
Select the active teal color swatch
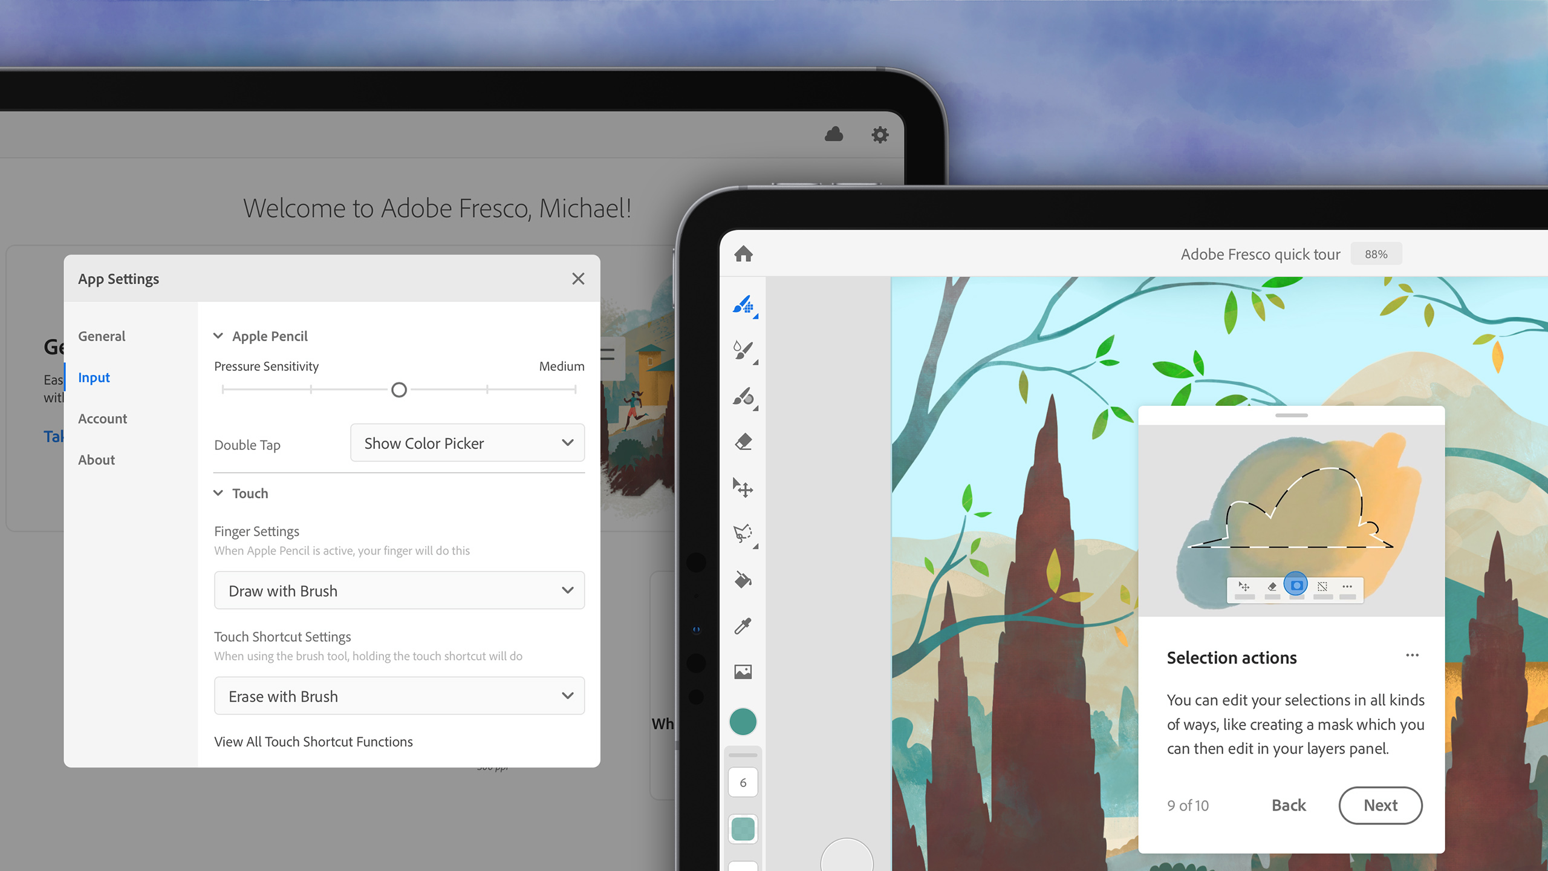(743, 721)
